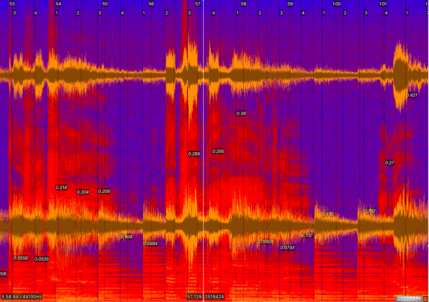Click the 55 second ruler mark
Image resolution: width=429 pixels, height=302 pixels.
105,4
